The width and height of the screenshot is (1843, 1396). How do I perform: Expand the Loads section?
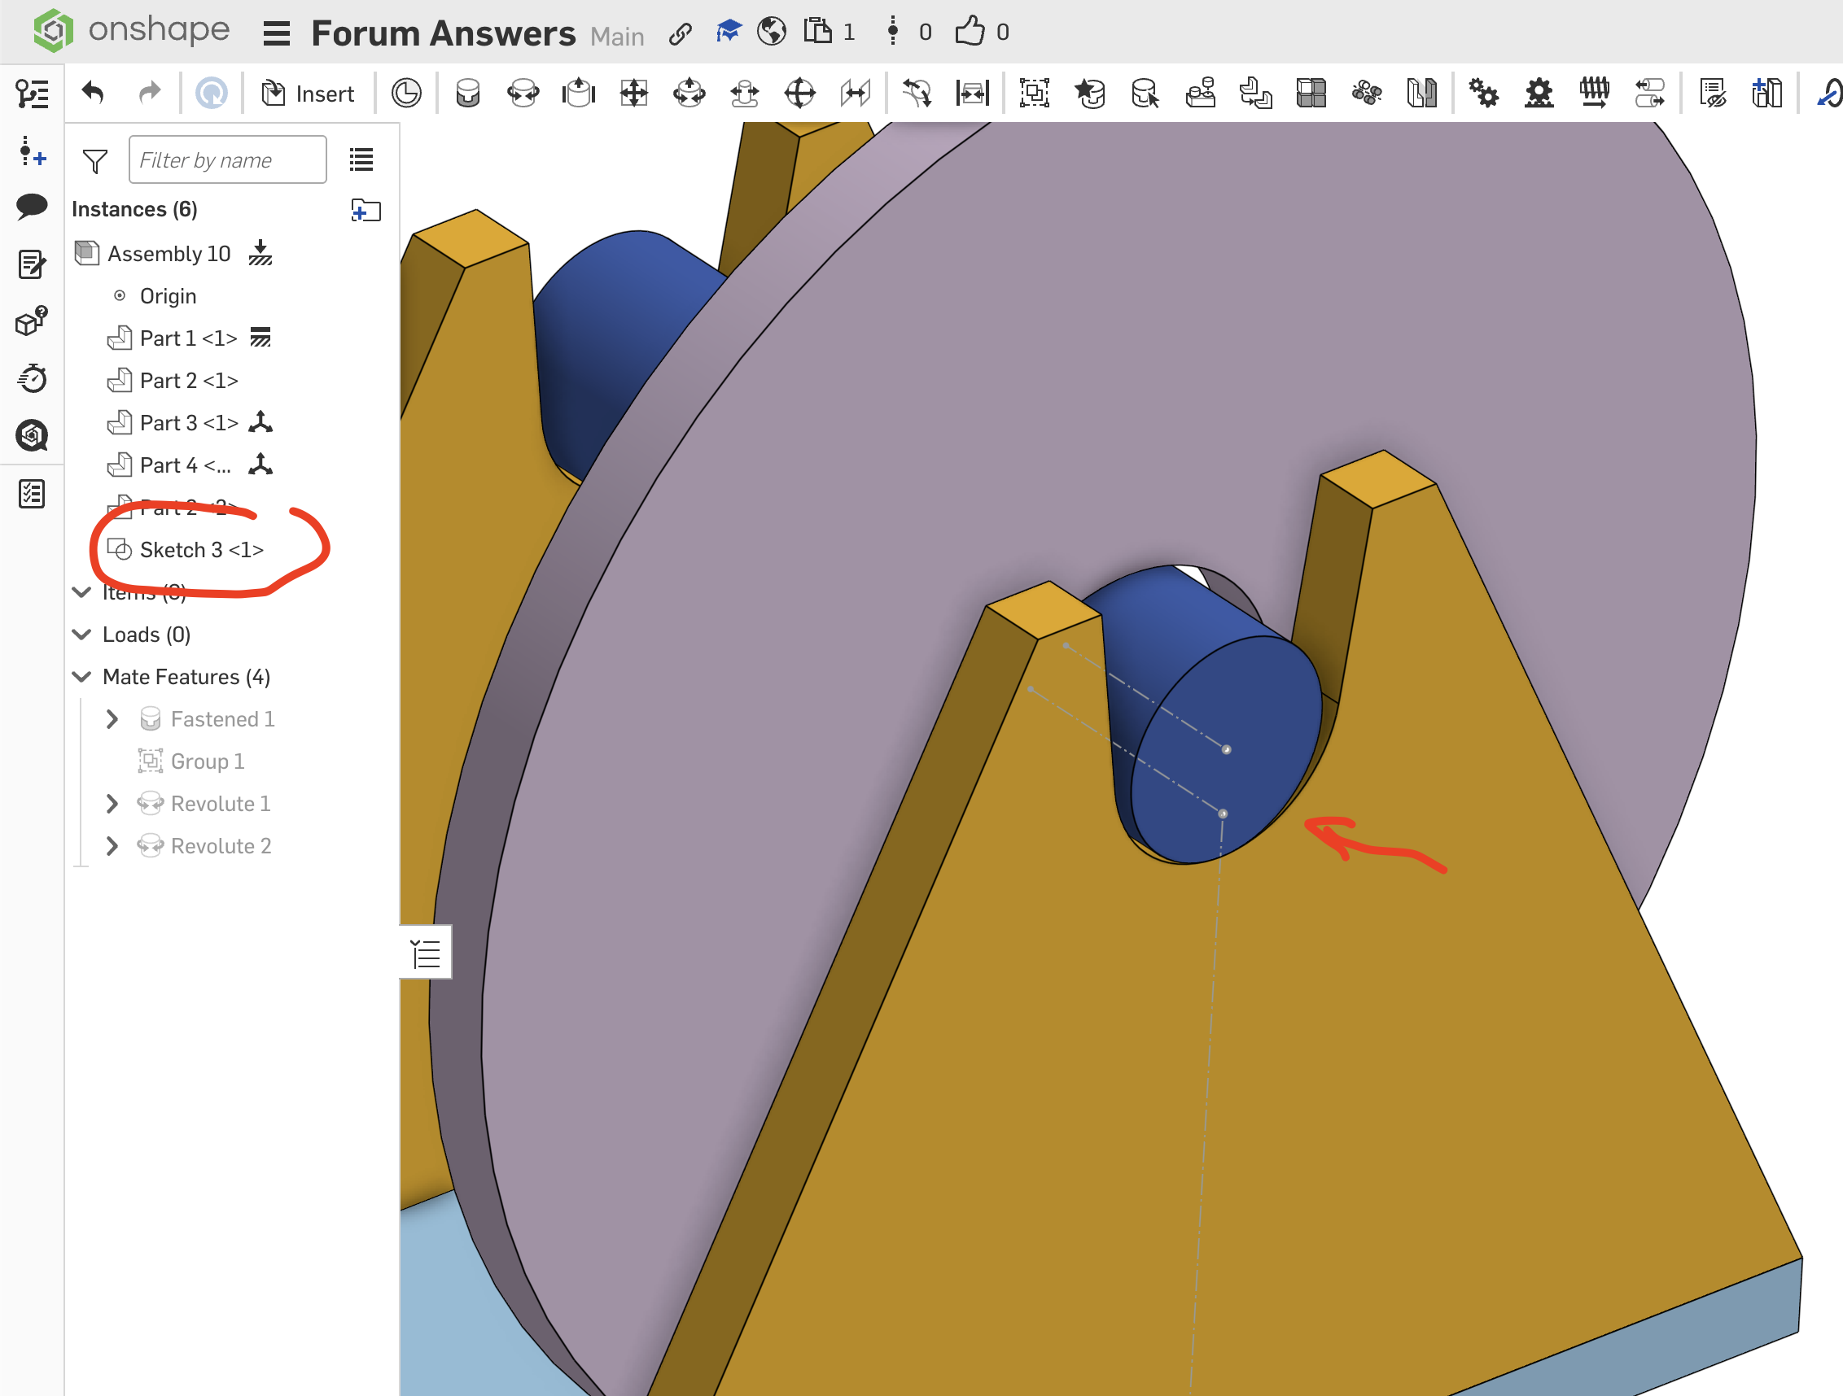coord(81,635)
